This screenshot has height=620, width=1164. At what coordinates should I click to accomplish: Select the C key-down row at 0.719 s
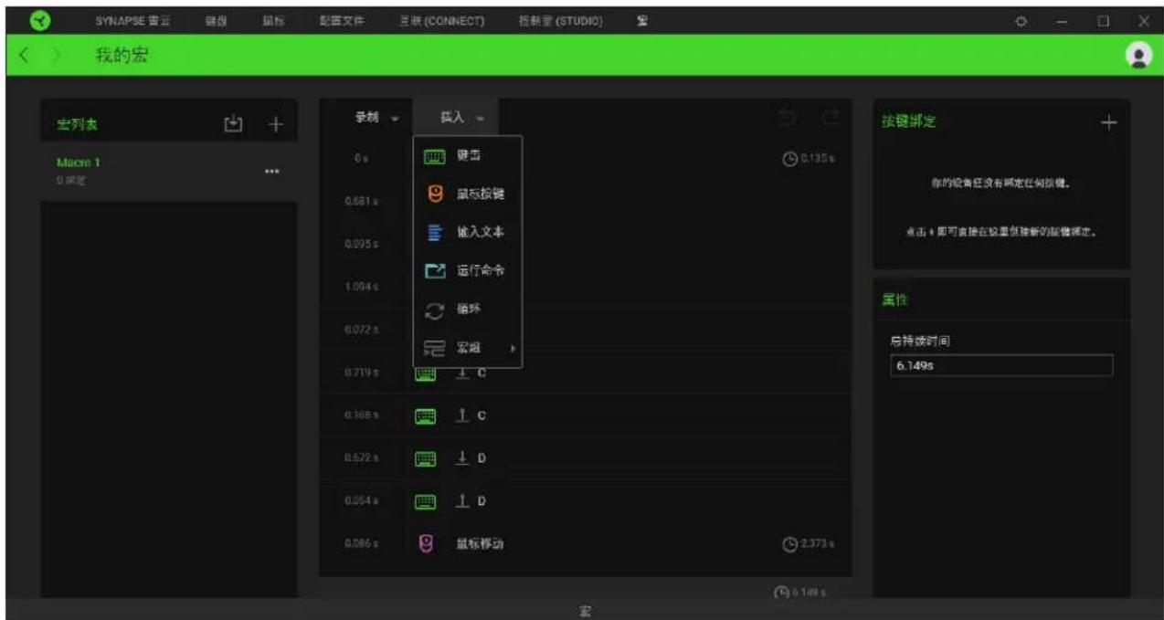pyautogui.click(x=585, y=374)
